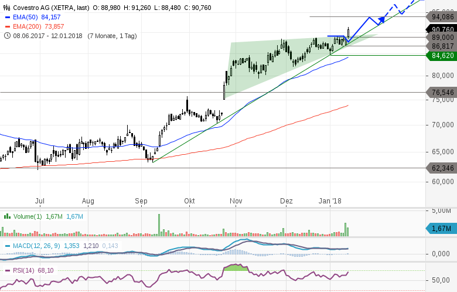
Task: Click the candlestick chart icon beside Covestro AG
Action: click(x=7, y=8)
